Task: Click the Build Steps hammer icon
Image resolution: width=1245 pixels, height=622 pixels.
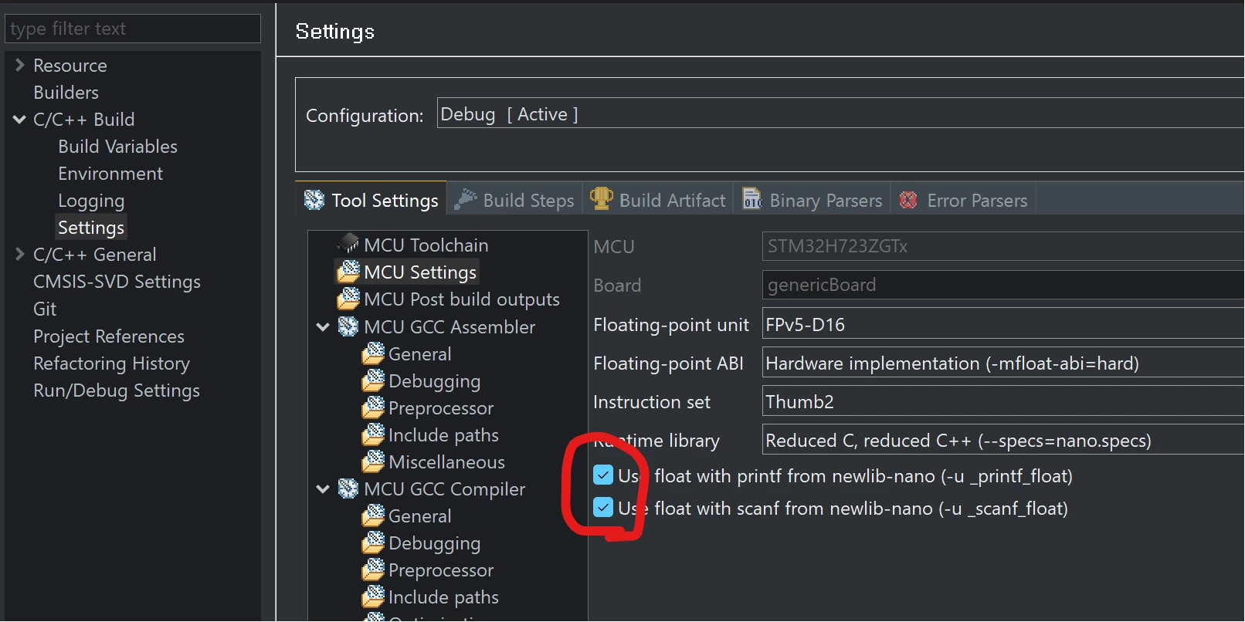Action: click(x=466, y=200)
